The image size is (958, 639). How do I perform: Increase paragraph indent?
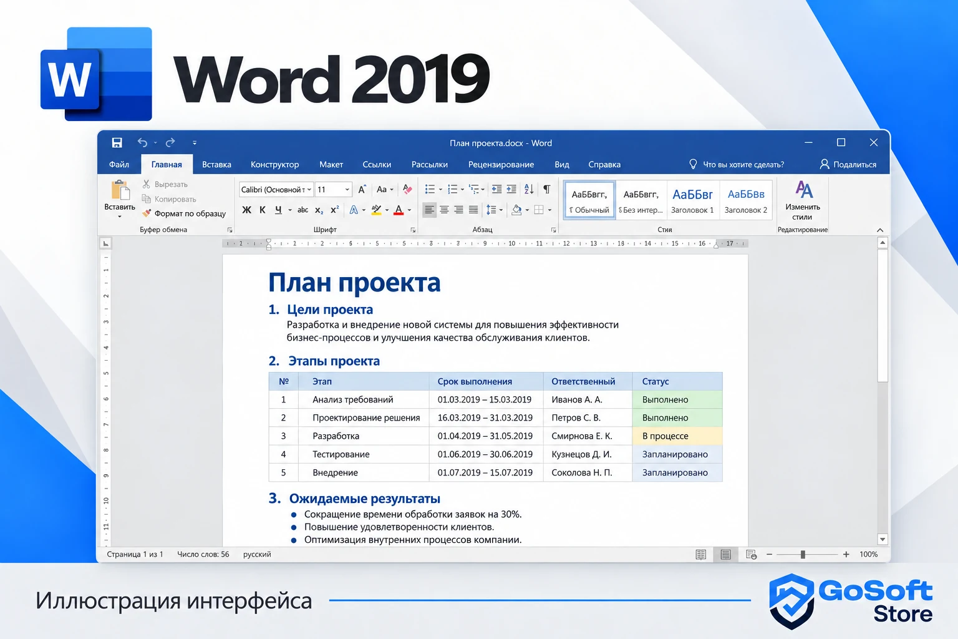coord(511,189)
